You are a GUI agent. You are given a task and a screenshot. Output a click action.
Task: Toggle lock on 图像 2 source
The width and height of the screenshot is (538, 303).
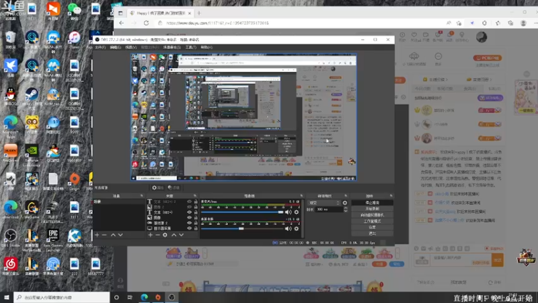[196, 207]
